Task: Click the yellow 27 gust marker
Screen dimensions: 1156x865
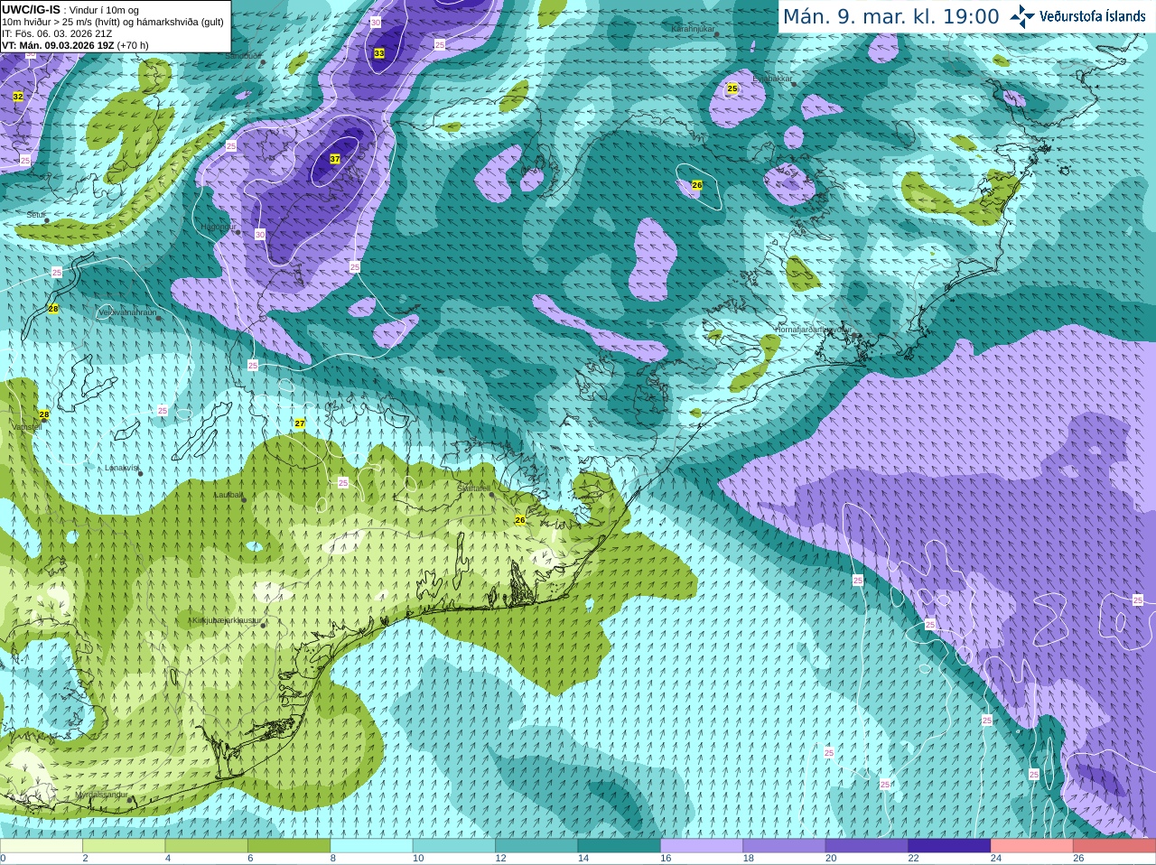Action: [300, 423]
